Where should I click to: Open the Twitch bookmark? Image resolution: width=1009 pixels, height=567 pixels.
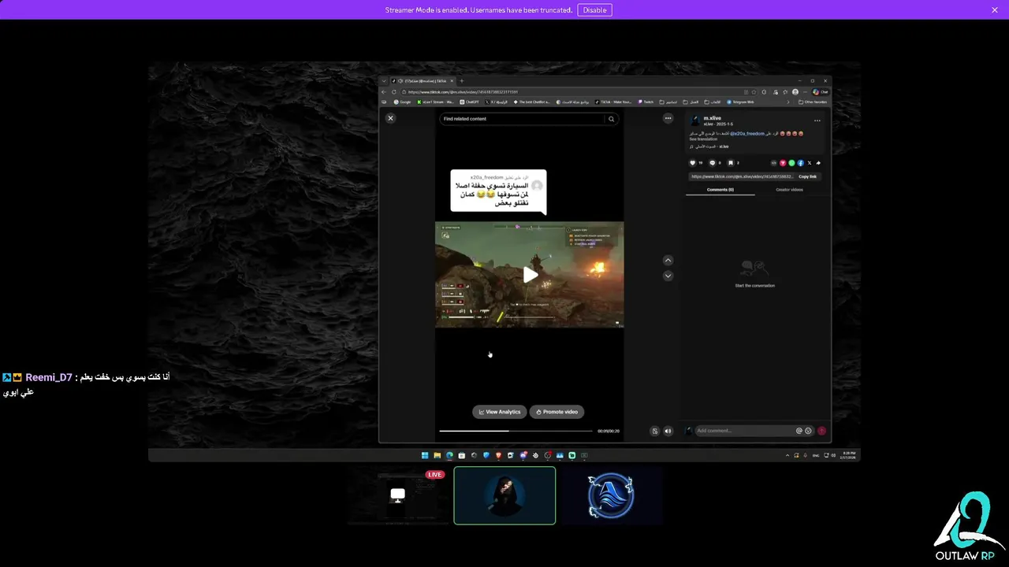coord(645,102)
